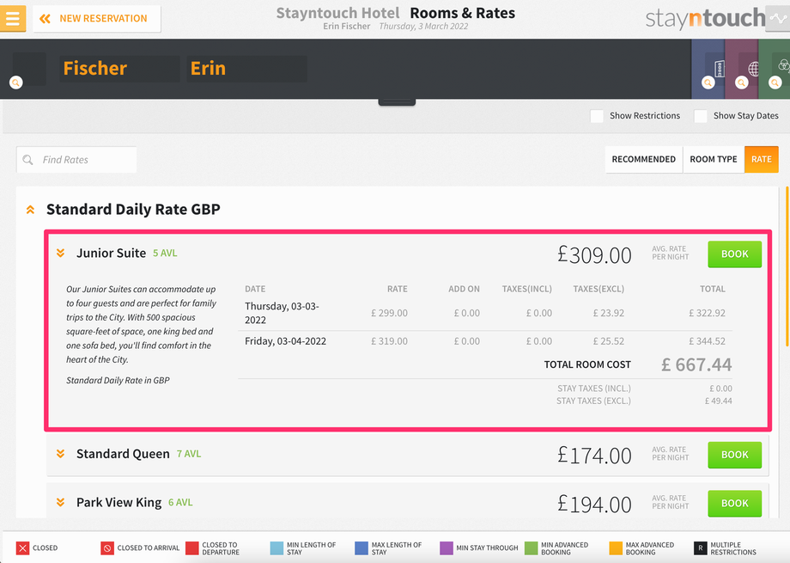
Task: Switch to the Room Type tab
Action: (x=713, y=159)
